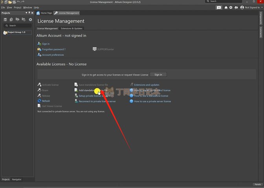Expand the Not Signed In dropdown arrow

coord(262,7)
